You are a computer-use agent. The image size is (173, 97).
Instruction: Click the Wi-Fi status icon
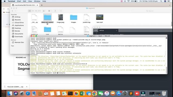(x=128, y=1)
